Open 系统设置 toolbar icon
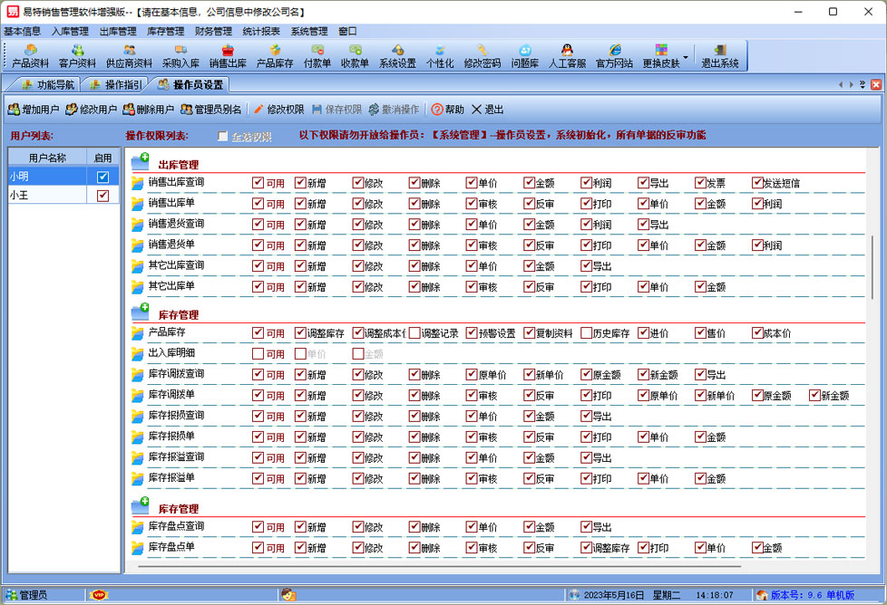The height and width of the screenshot is (605, 887). pyautogui.click(x=397, y=55)
